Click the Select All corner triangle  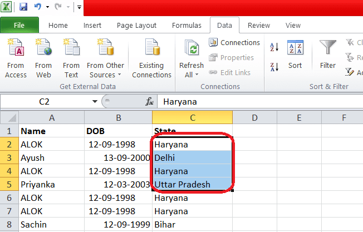pos(9,118)
